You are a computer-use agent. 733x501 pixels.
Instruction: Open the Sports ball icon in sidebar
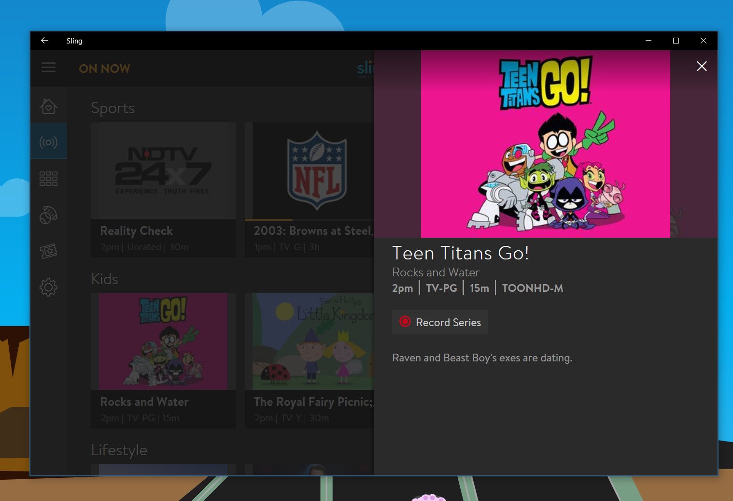pos(48,215)
